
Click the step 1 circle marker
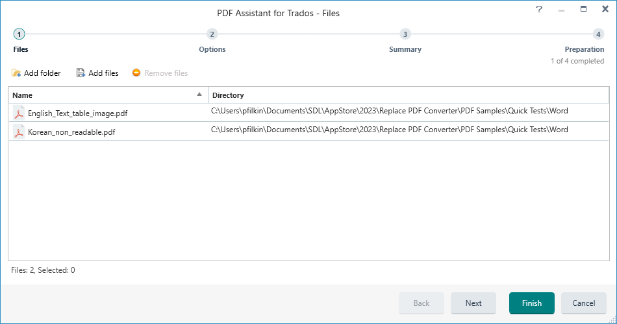pyautogui.click(x=19, y=34)
